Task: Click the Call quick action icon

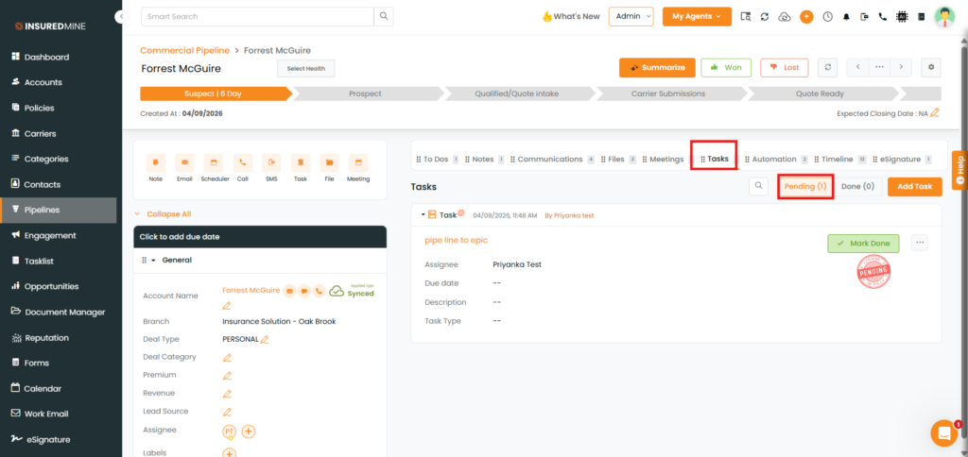Action: coord(243,163)
